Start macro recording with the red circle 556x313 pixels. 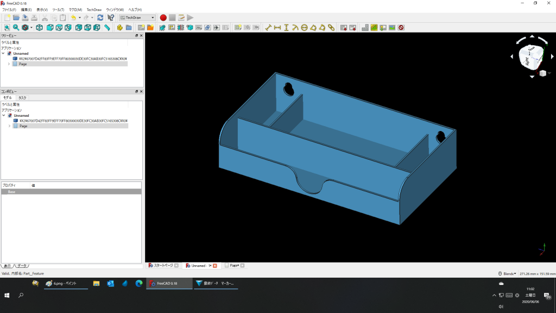click(163, 18)
